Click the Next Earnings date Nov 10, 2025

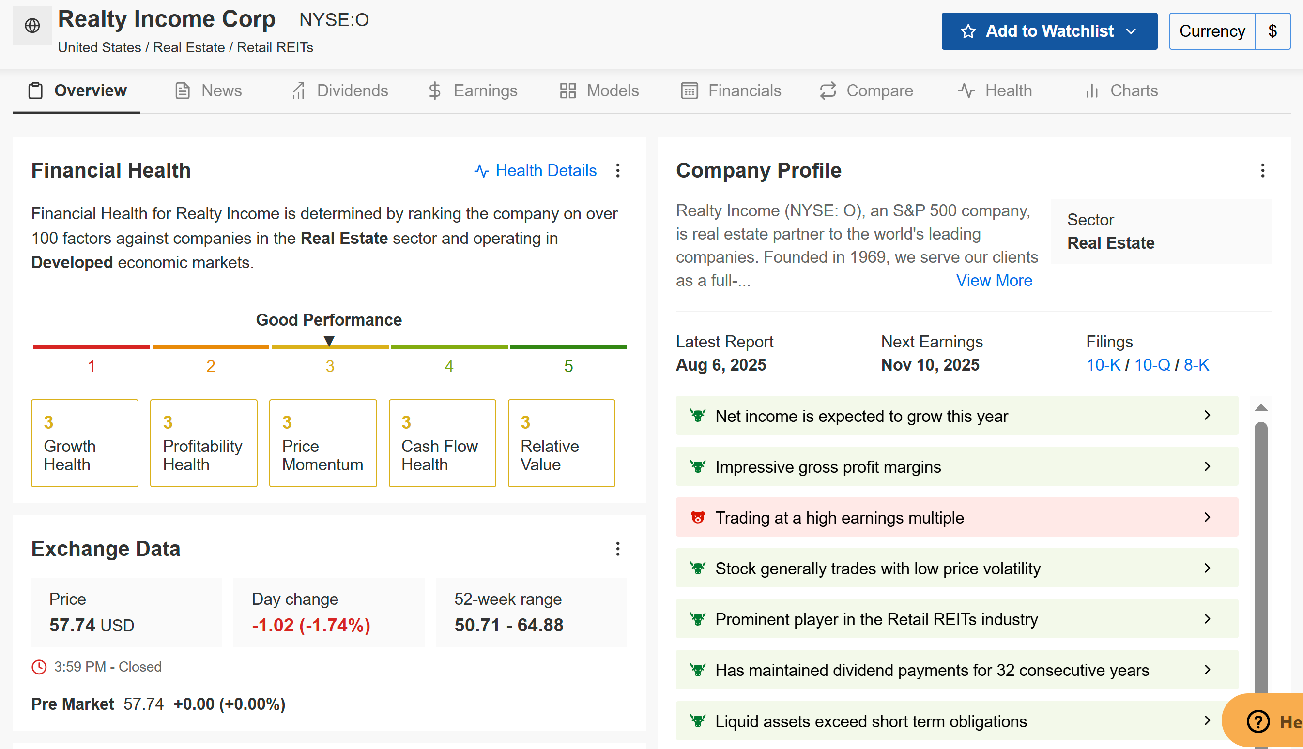930,365
